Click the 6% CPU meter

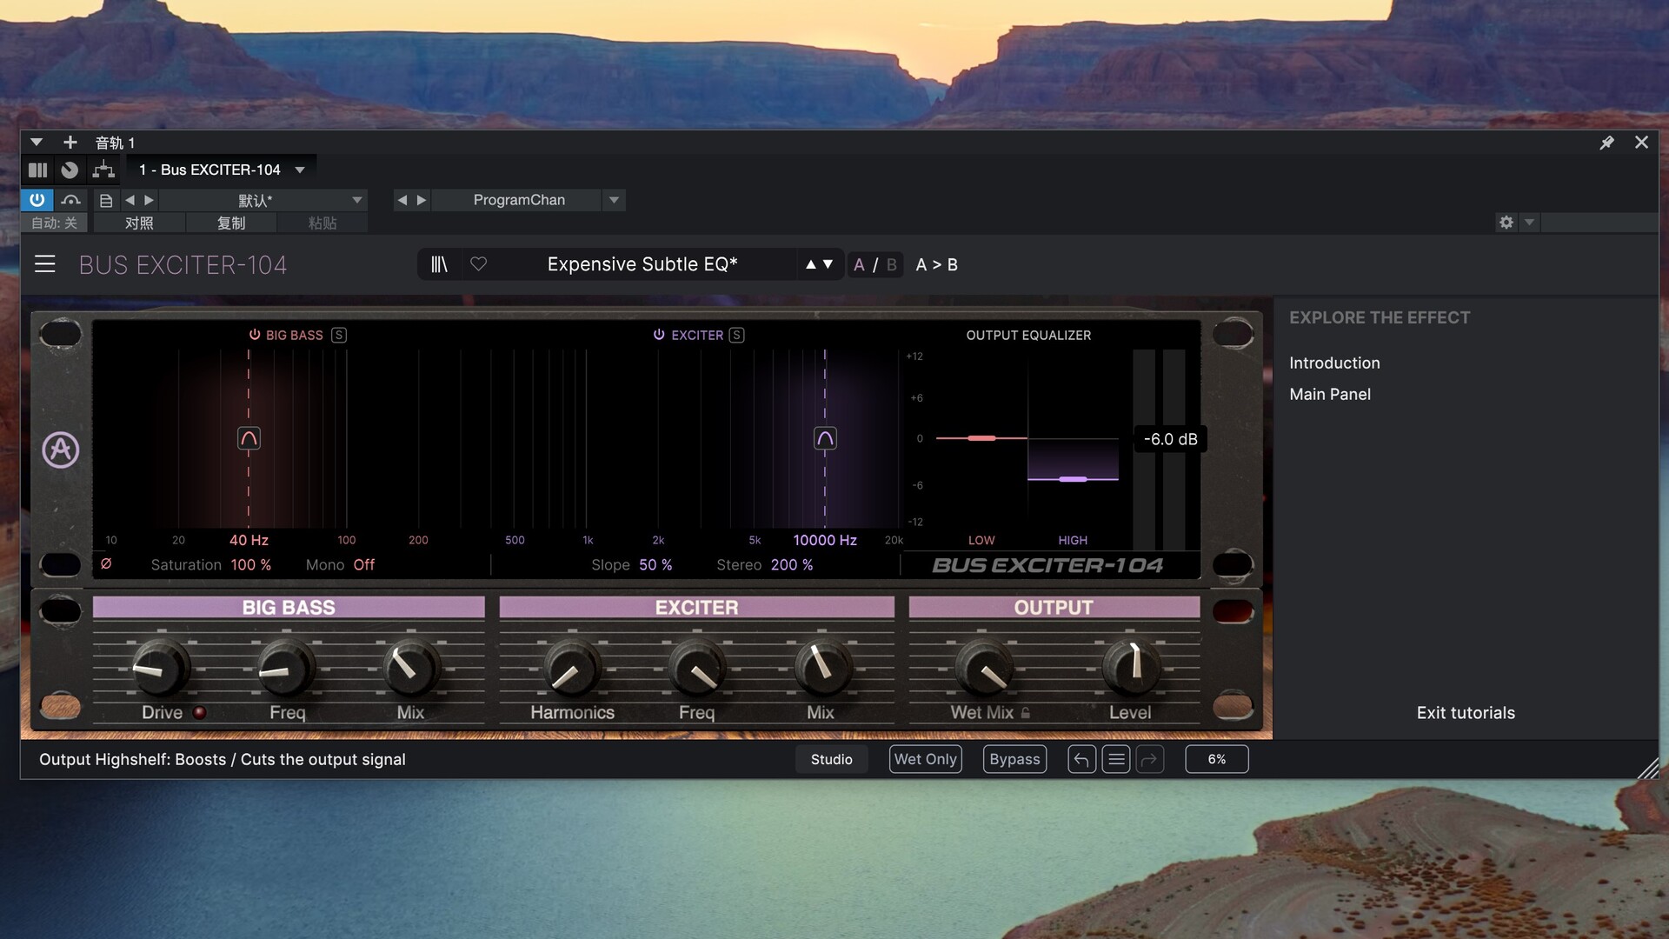(x=1216, y=759)
